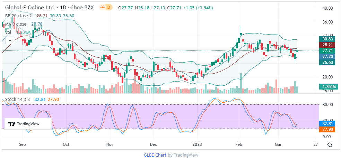Click the 27.90 orange Stoch value label
Viewport: 341px width, 159px height.
pos(328,129)
